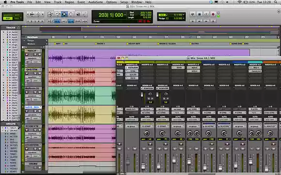The height and width of the screenshot is (175, 281).
Task: Open the Edit window toolbar menu arrow
Action: [x=279, y=12]
